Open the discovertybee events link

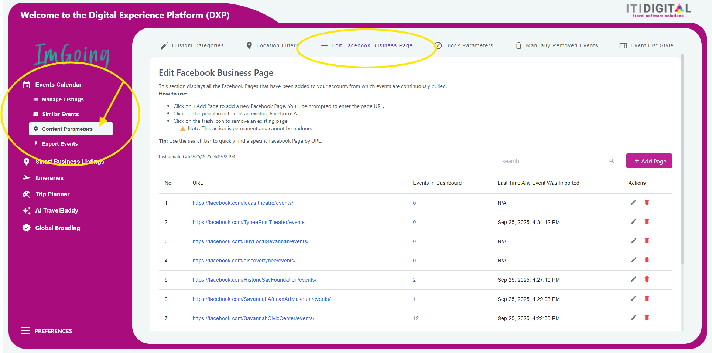coord(244,261)
